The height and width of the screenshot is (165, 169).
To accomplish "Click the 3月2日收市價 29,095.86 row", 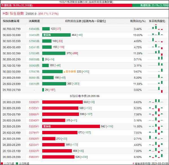I will (x=84, y=96).
